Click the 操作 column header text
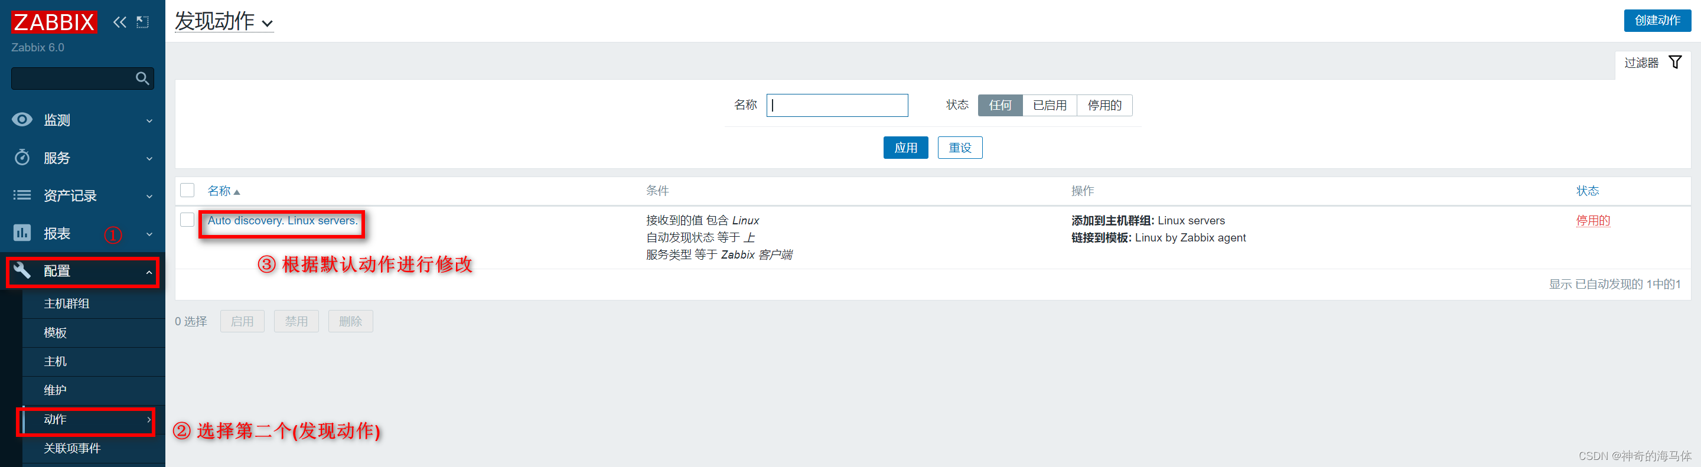 [1083, 191]
